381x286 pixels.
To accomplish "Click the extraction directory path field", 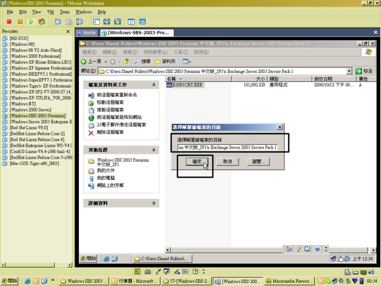I will point(228,147).
